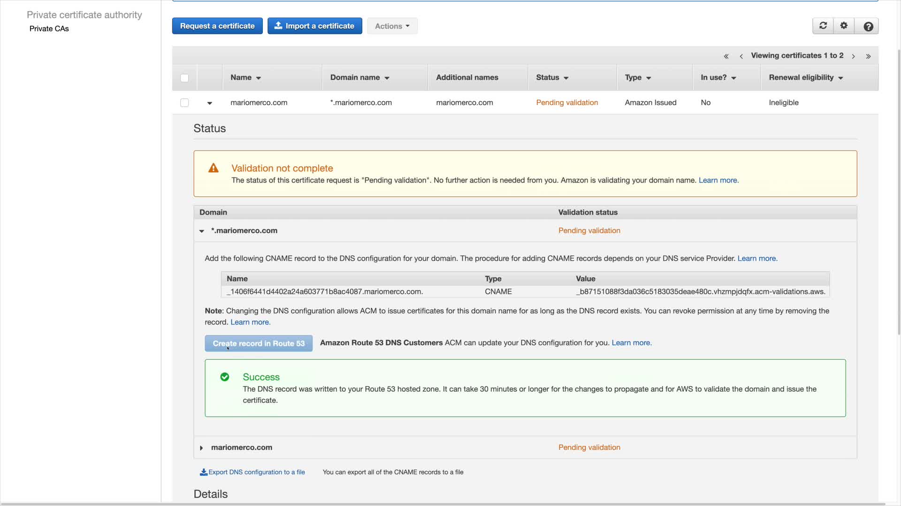The image size is (901, 506).
Task: Click the refresh certificates icon
Action: click(x=823, y=26)
